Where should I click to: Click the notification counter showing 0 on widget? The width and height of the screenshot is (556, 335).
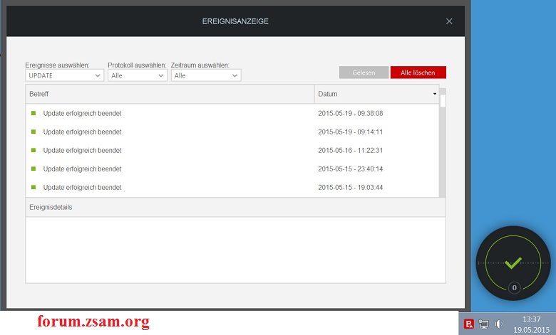[x=514, y=287]
